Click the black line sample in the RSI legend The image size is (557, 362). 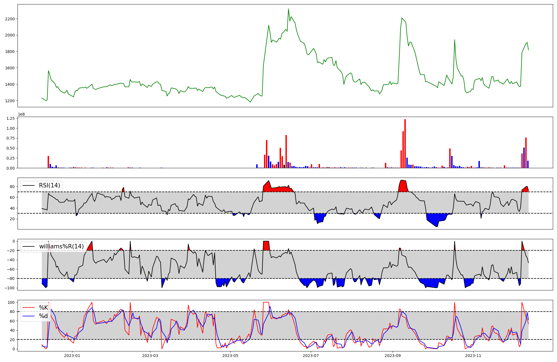tap(28, 185)
